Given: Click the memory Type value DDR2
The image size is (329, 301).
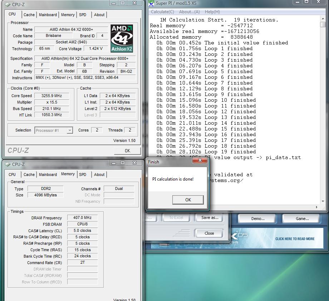Looking at the screenshot, I should coord(45,189).
